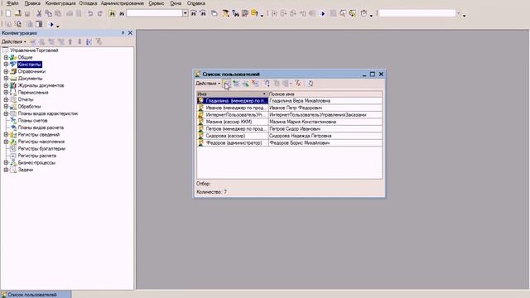This screenshot has height=298, width=530.
Task: Click the Edit user icon in user list
Action: click(x=245, y=84)
